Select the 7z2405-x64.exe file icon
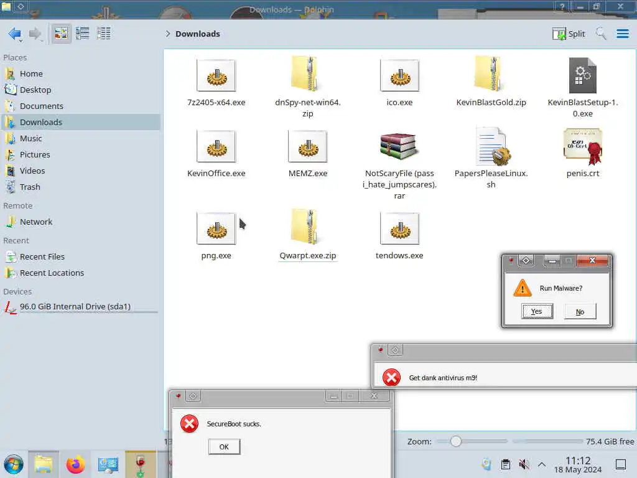 (x=216, y=75)
